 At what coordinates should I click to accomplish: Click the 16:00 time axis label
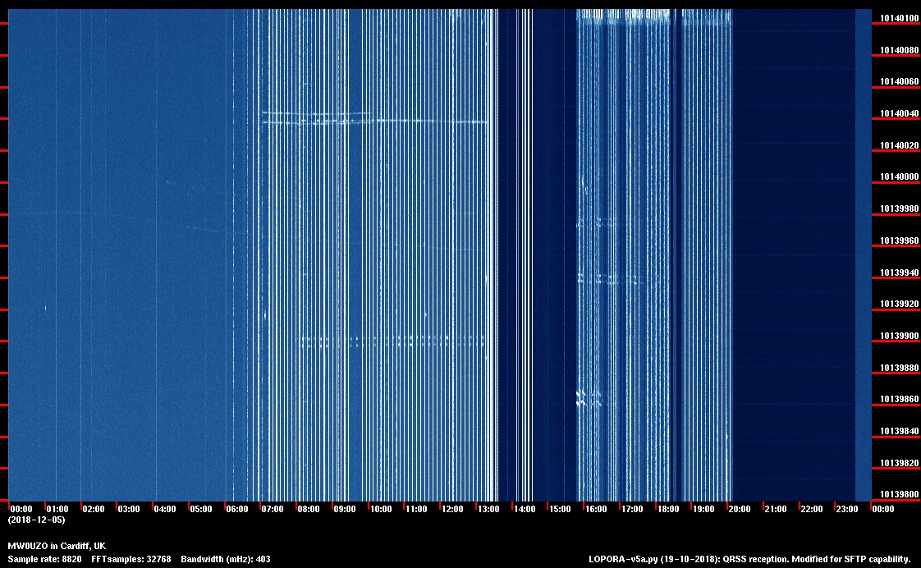tap(596, 509)
